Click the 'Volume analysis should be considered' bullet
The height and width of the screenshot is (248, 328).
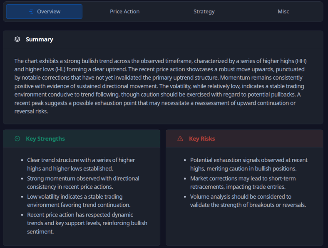[x=248, y=201]
